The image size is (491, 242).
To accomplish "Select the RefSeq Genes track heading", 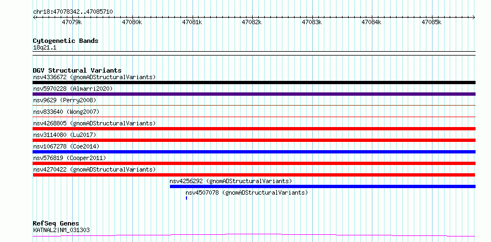I will tap(56, 224).
